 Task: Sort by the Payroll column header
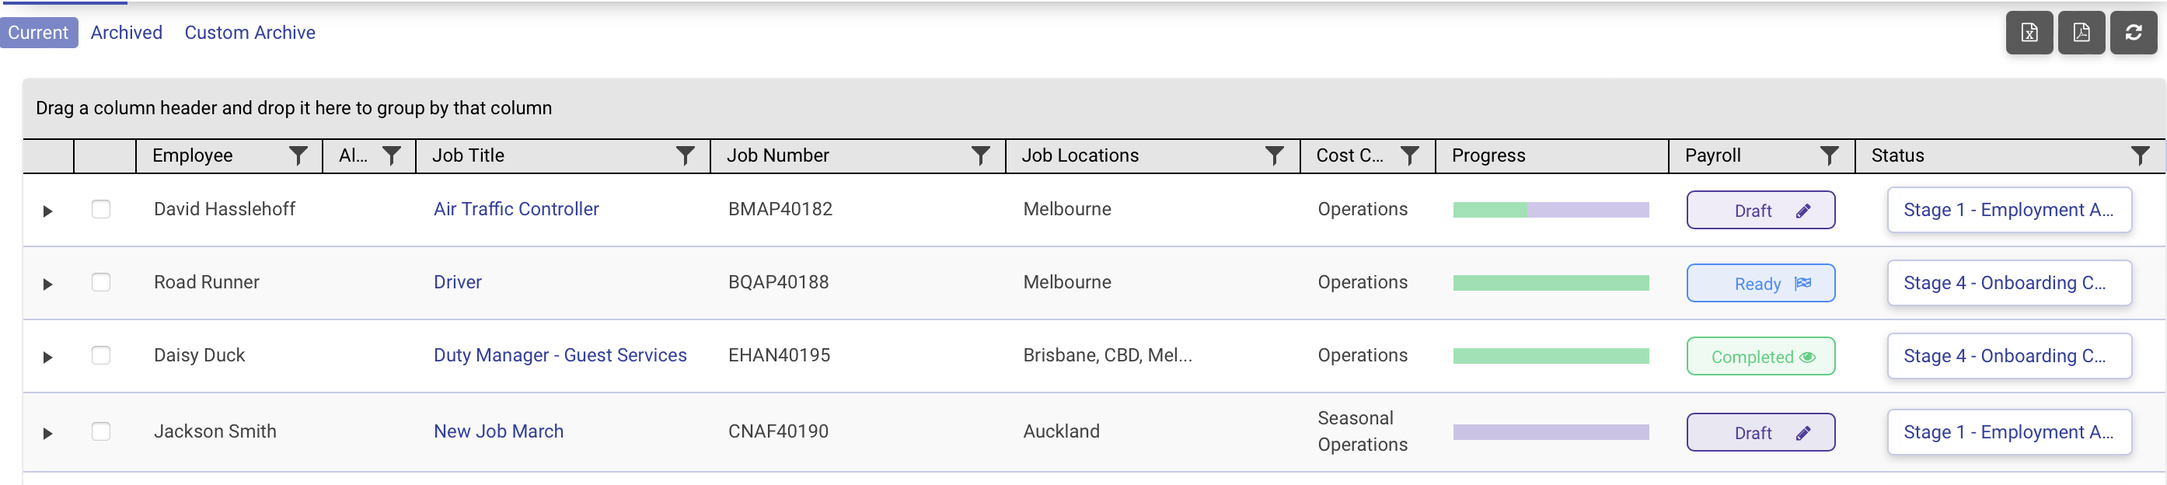[1713, 155]
